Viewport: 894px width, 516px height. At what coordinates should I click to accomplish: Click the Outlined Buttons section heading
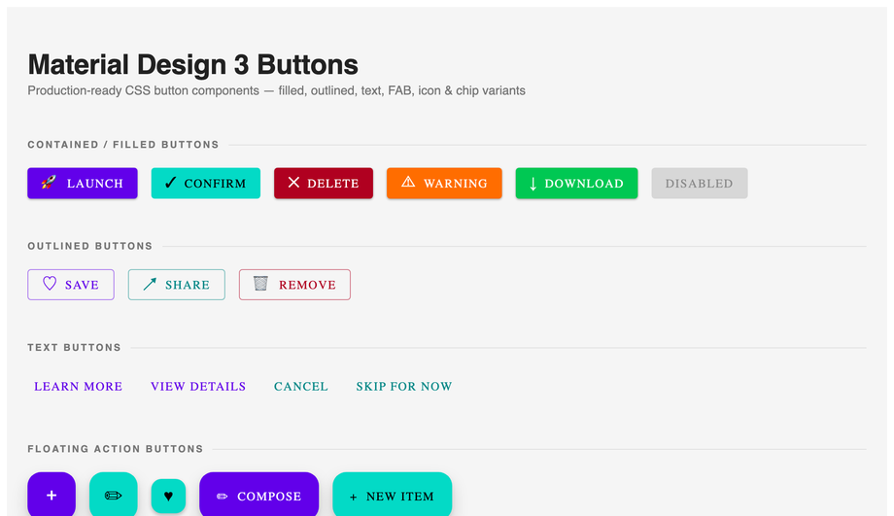[x=90, y=246]
